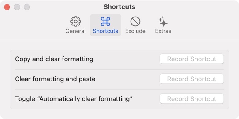Open the General gear icon
This screenshot has height=119, width=239.
tap(76, 21)
